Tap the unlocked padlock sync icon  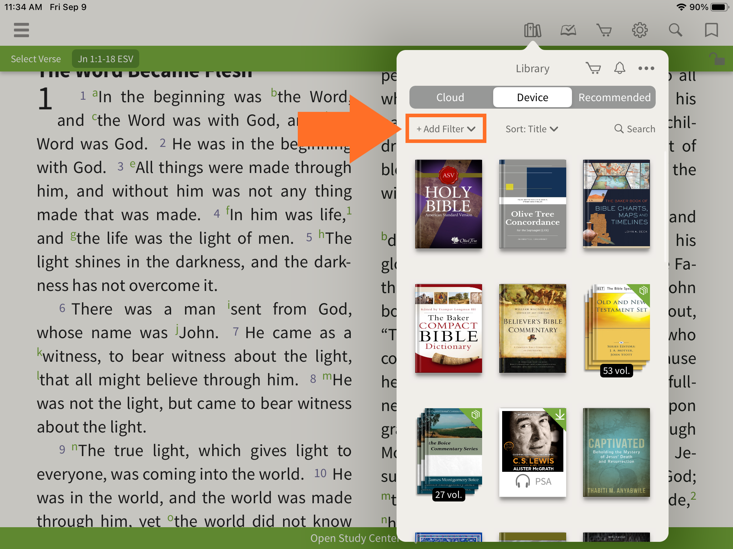pos(717,58)
